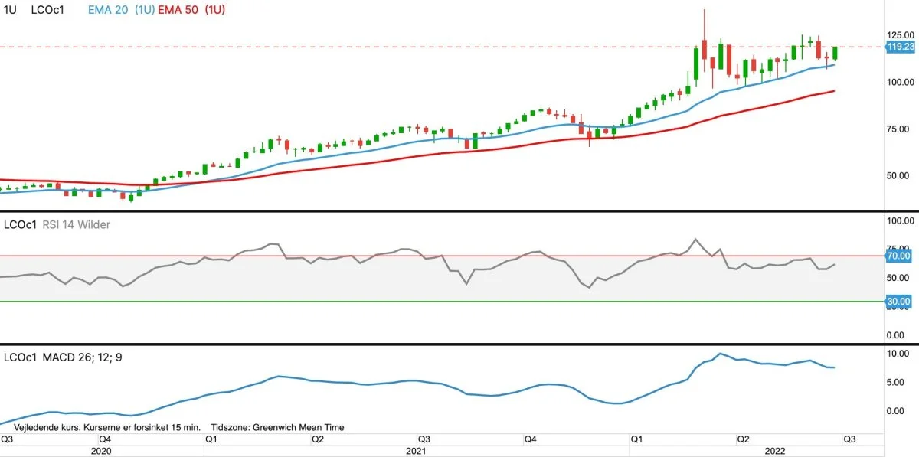Click the 2020 year label on time axis
This screenshot has height=457, width=919.
100,452
